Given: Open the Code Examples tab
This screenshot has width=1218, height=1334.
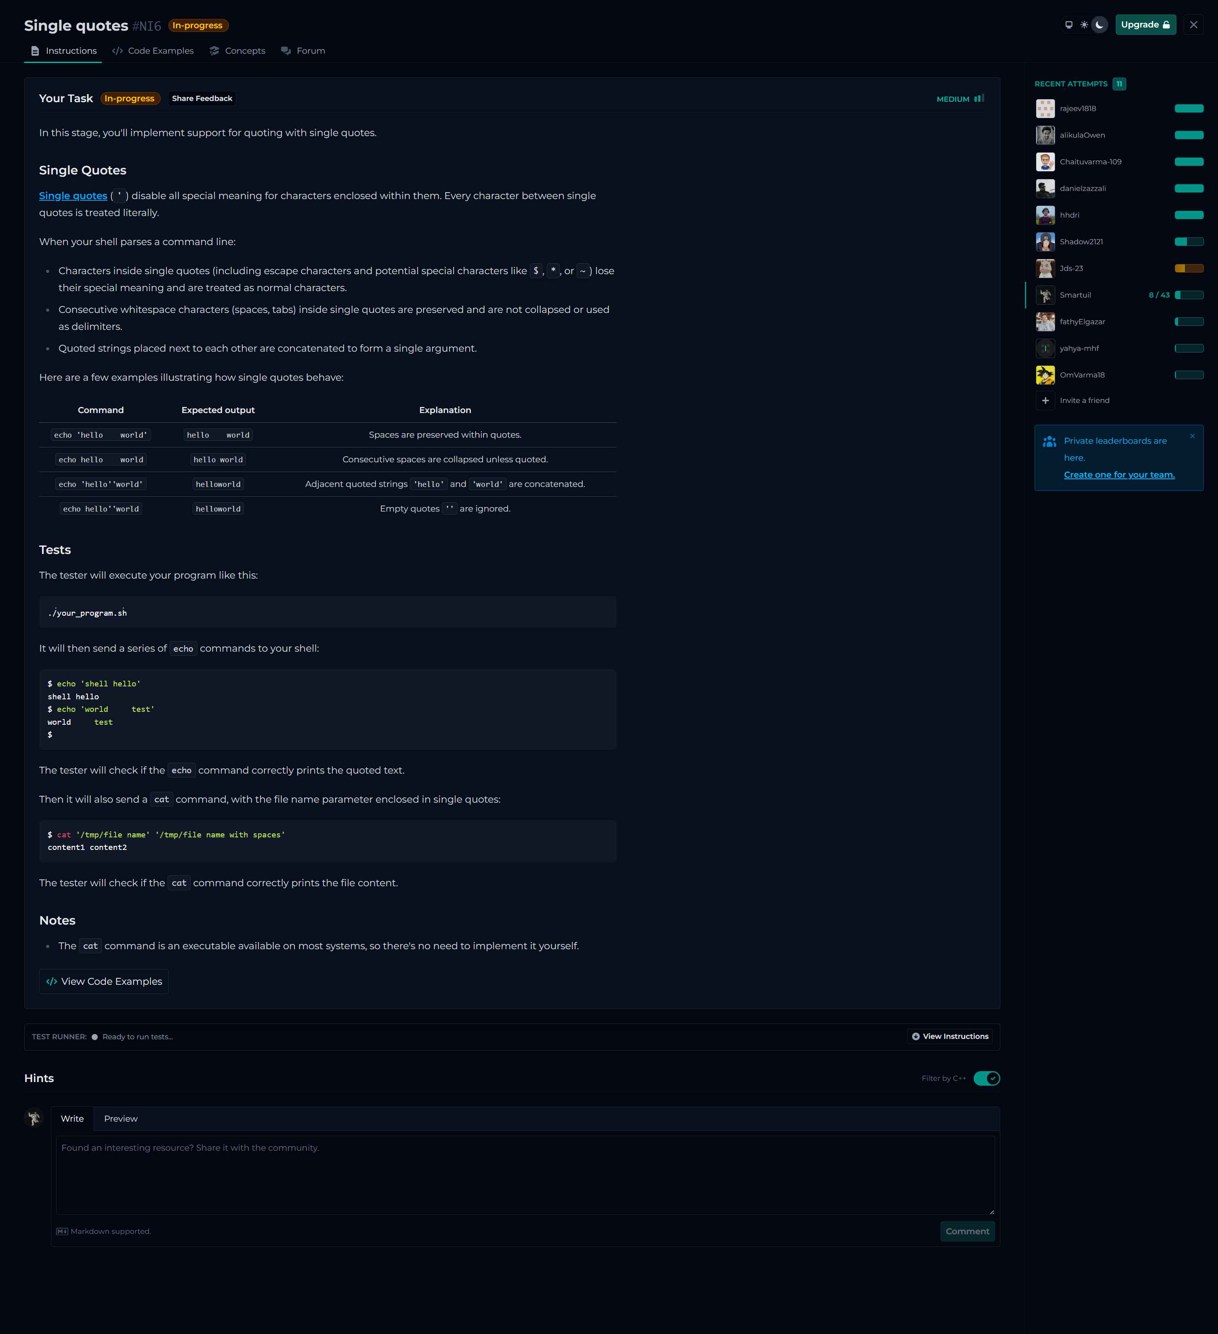Looking at the screenshot, I should (x=153, y=51).
